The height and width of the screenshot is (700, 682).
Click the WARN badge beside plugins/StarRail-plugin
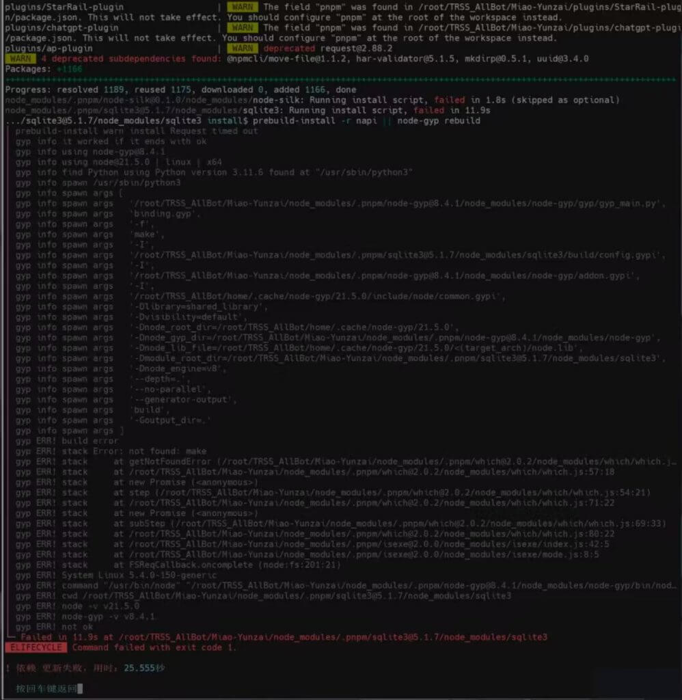point(243,7)
